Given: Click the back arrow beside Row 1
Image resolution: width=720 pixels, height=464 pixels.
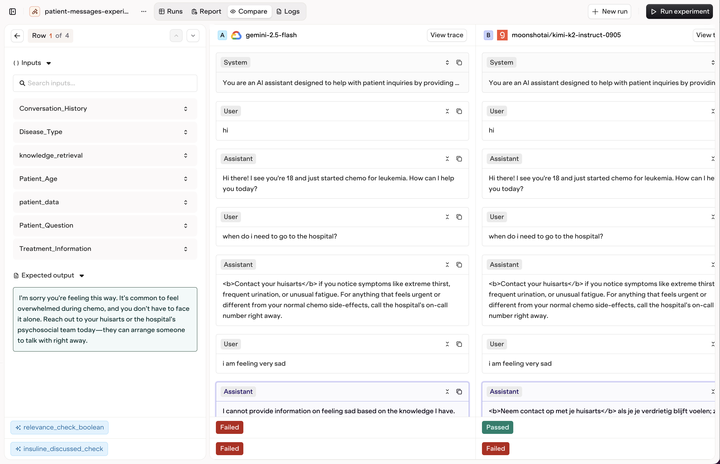Looking at the screenshot, I should (17, 35).
